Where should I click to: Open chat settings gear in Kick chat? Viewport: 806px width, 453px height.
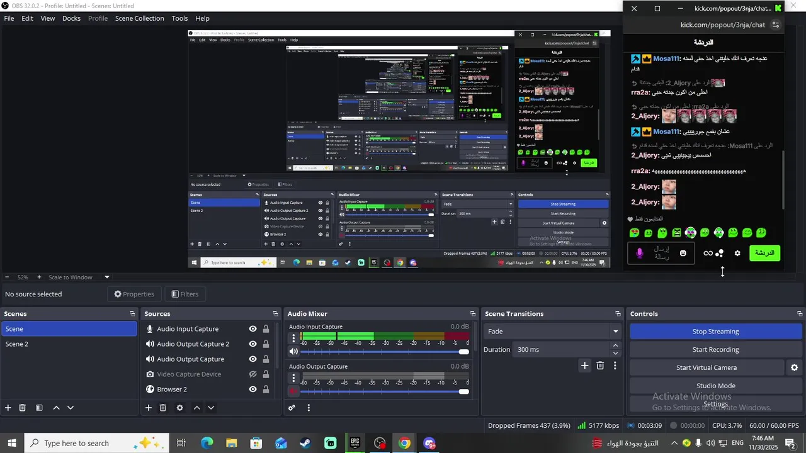pos(737,253)
